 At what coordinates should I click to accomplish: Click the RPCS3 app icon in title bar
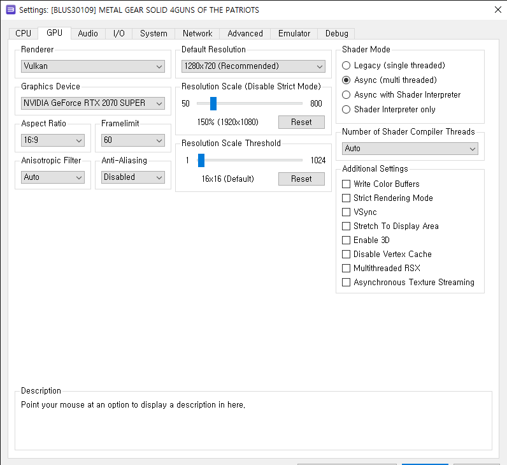click(11, 10)
